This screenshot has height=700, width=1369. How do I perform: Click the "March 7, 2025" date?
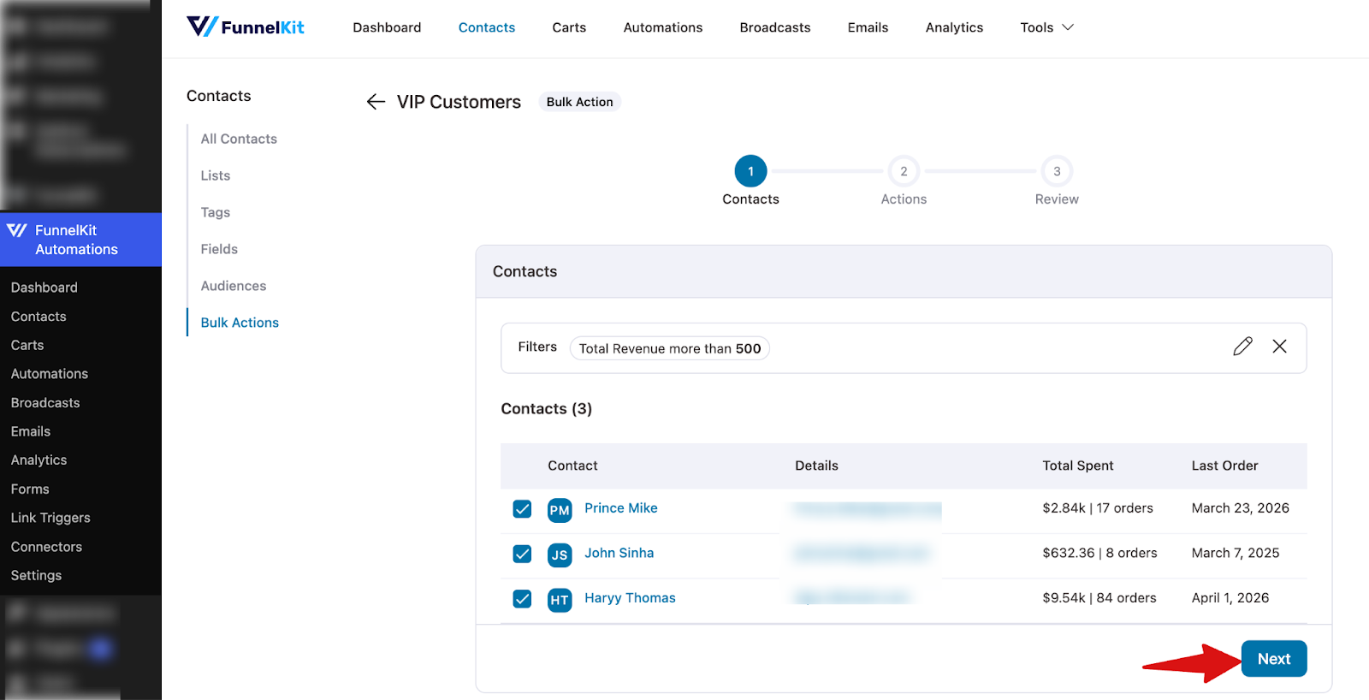1236,554
